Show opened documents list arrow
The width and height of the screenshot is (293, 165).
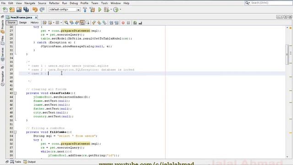[286, 17]
